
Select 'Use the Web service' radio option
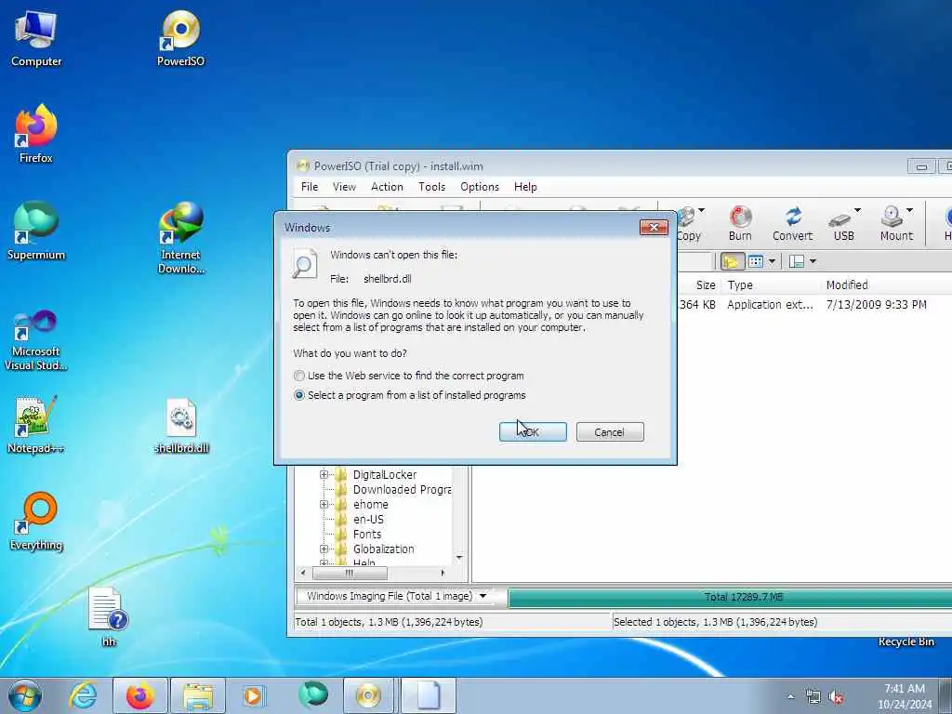coord(299,376)
